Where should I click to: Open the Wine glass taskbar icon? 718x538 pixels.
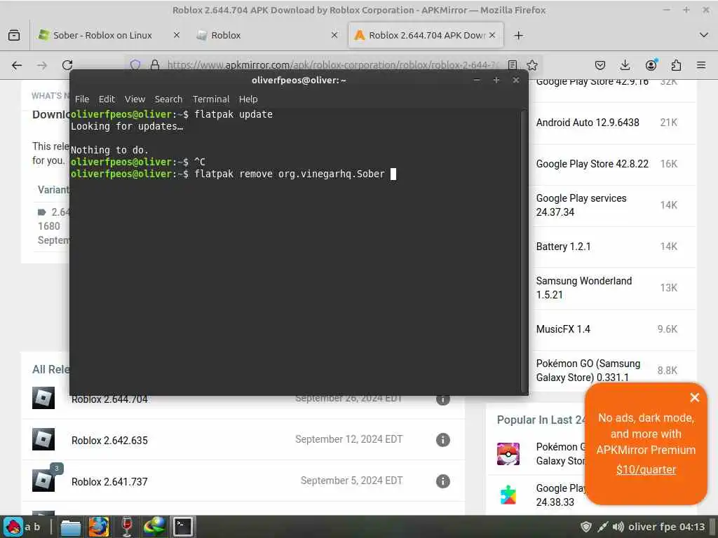127,527
